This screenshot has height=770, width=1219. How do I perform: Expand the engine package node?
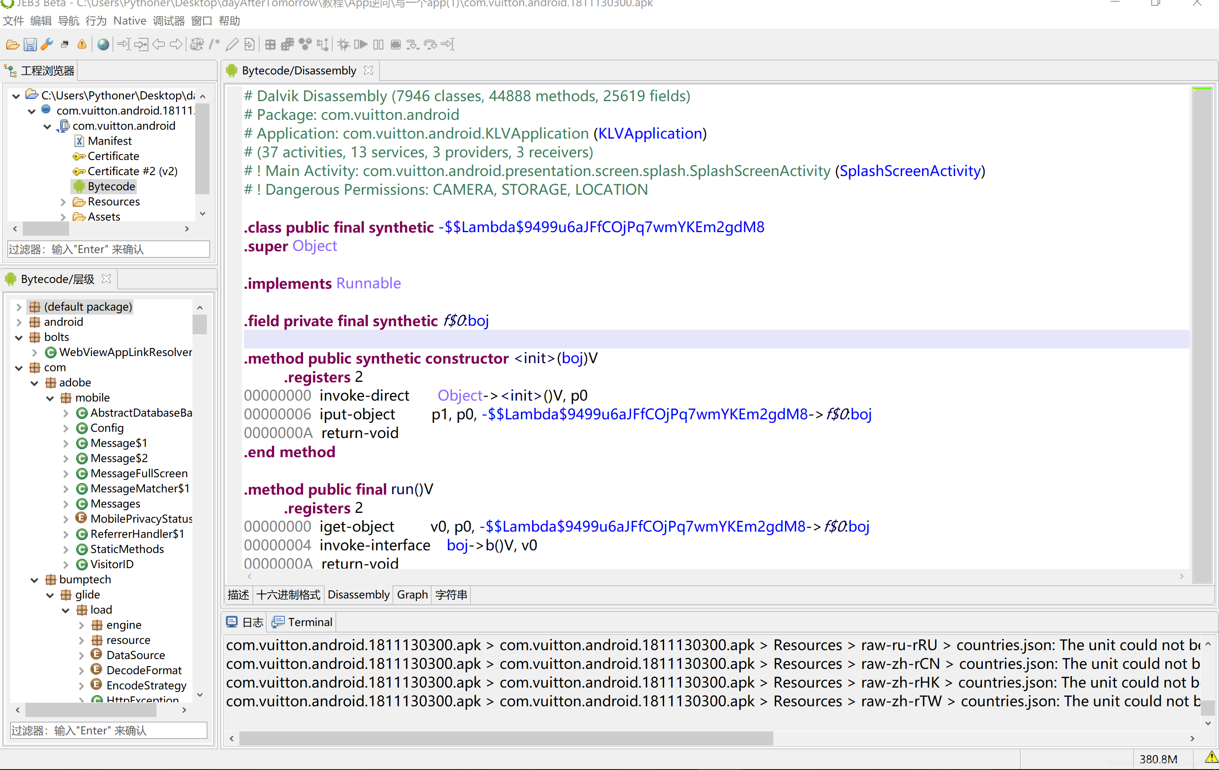point(82,625)
